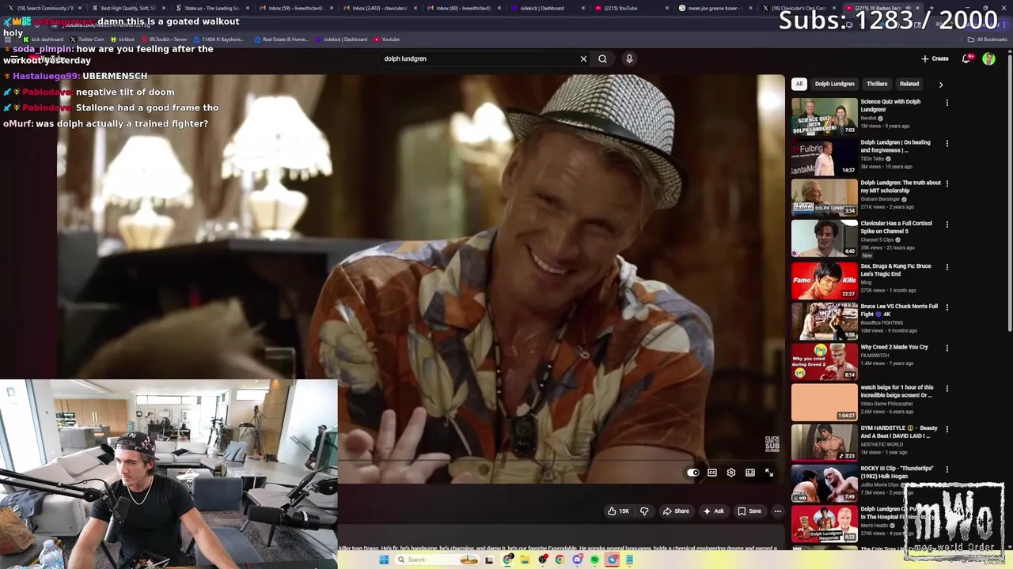The width and height of the screenshot is (1013, 569).
Task: Start voice search with microphone icon
Action: pos(629,58)
